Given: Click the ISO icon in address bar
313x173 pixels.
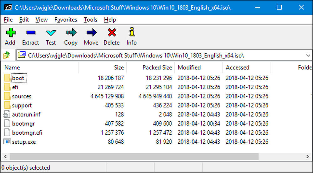Looking at the screenshot, I should (22, 55).
